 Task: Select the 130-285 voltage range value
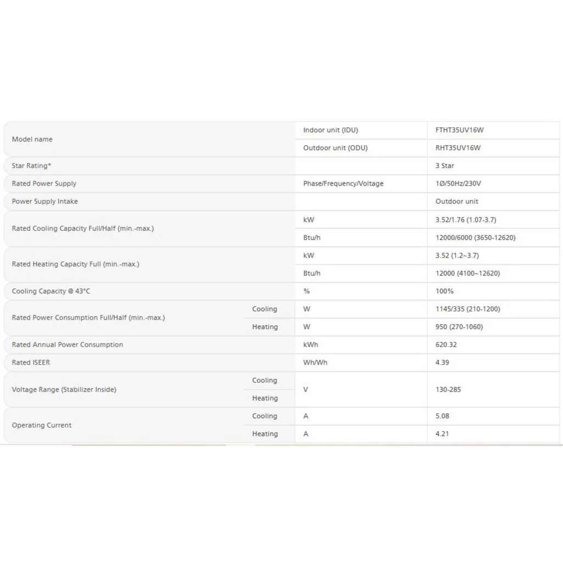click(x=448, y=389)
